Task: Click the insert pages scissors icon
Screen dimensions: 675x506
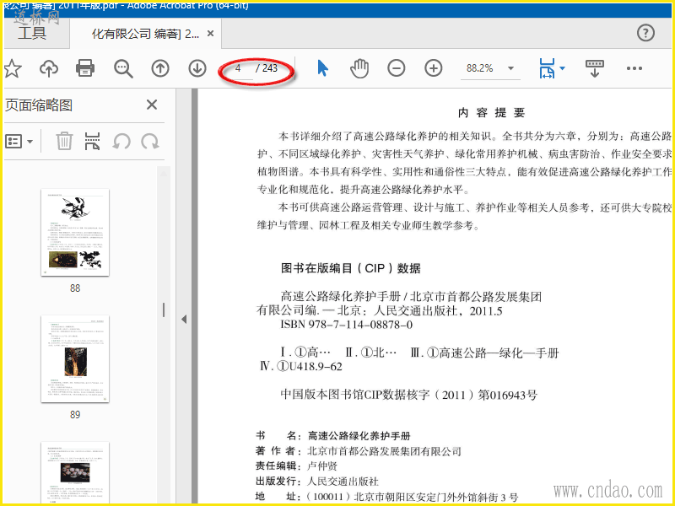Action: (92, 141)
